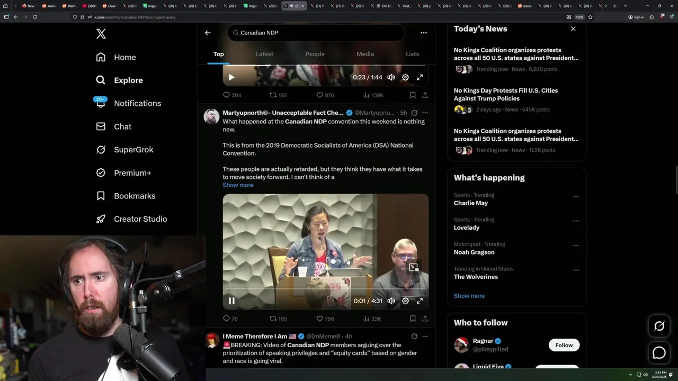Mute the DSA convention video

391,301
